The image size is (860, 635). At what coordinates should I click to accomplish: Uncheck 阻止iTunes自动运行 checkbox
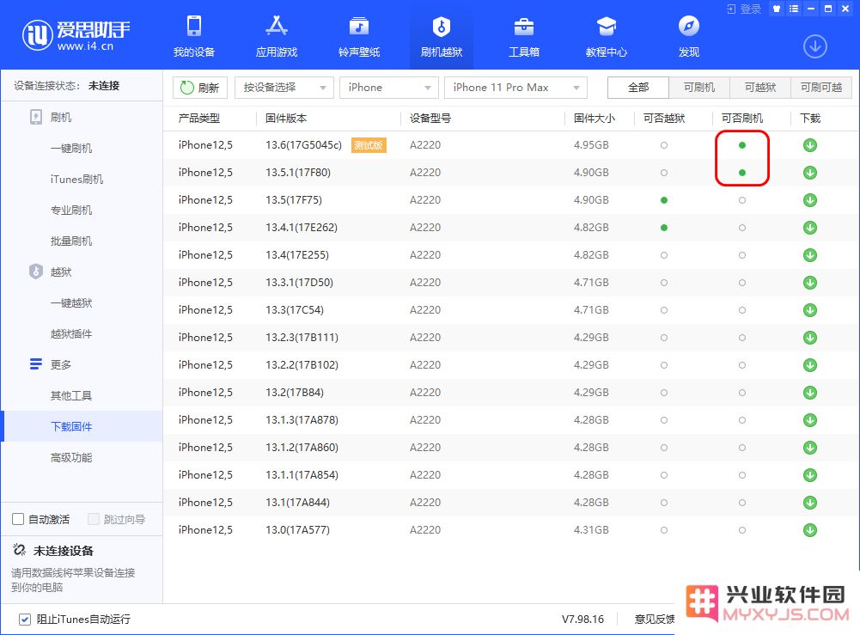click(25, 620)
